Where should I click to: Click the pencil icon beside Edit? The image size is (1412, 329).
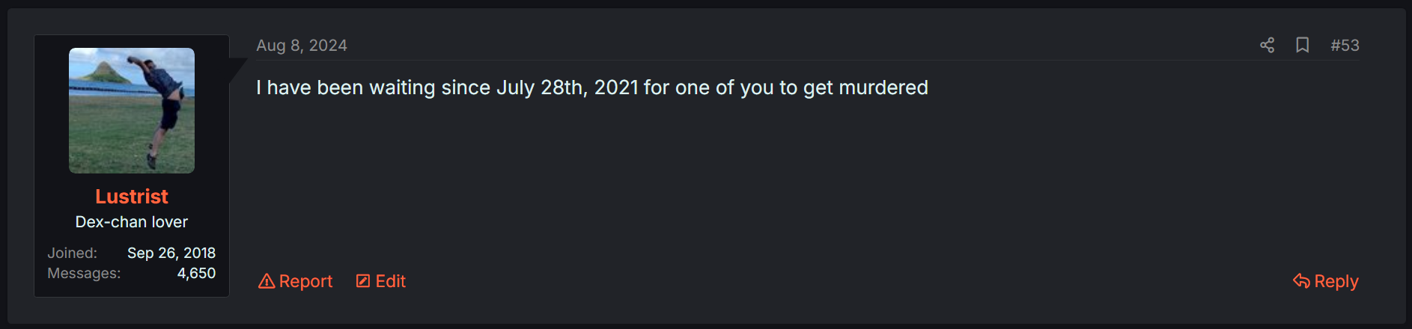point(363,281)
